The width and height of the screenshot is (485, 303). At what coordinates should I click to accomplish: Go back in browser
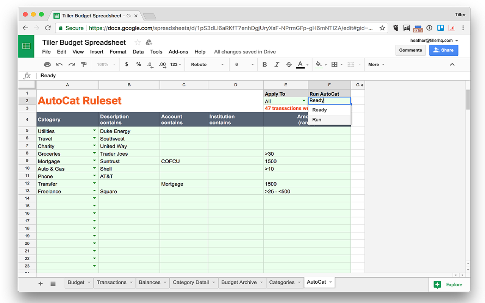[x=25, y=28]
